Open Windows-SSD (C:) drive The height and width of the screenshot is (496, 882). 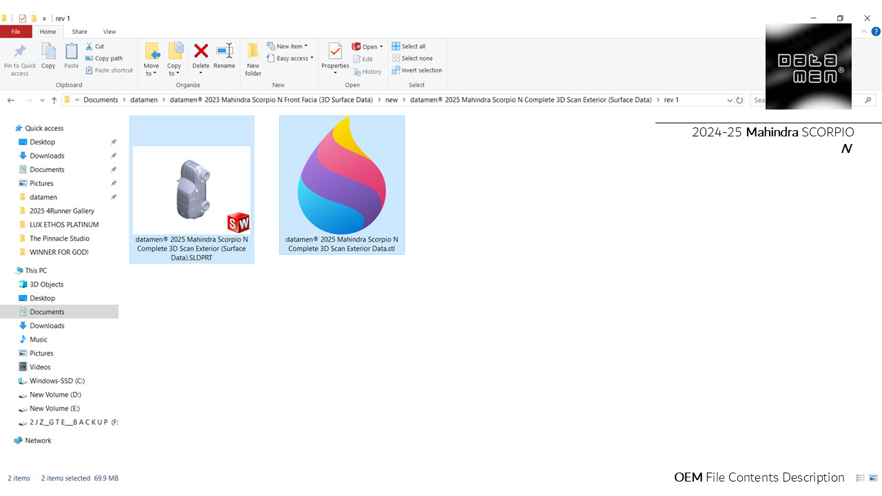(x=57, y=381)
